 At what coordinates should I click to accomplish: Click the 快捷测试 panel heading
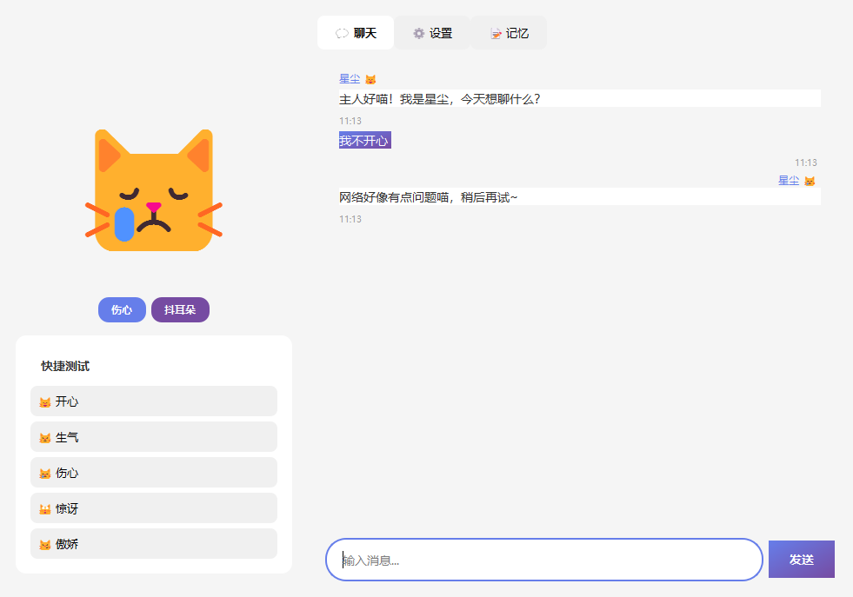pos(65,366)
